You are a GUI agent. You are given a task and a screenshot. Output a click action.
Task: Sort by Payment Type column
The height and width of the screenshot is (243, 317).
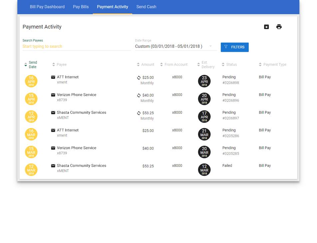click(x=272, y=64)
